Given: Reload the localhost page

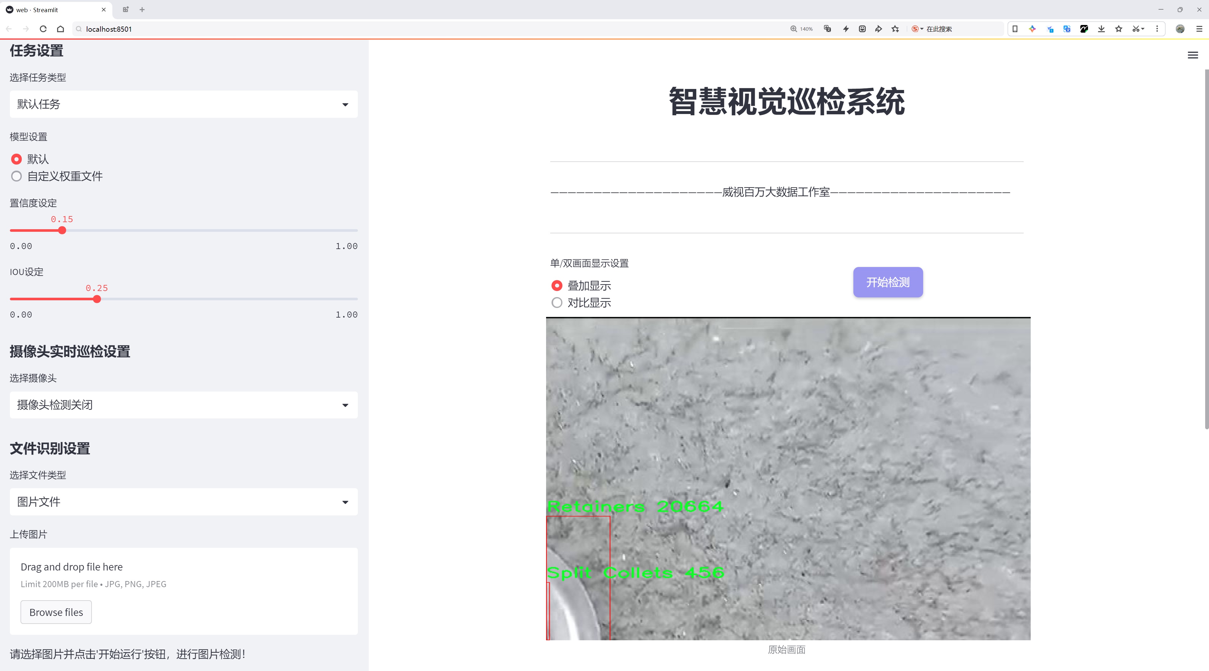Looking at the screenshot, I should pos(43,29).
